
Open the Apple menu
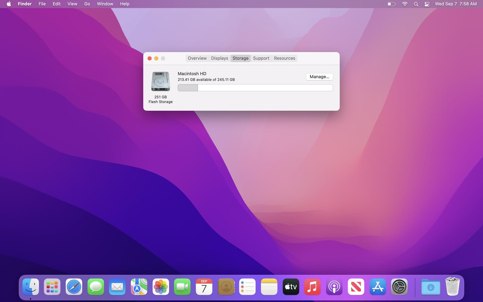(9, 4)
